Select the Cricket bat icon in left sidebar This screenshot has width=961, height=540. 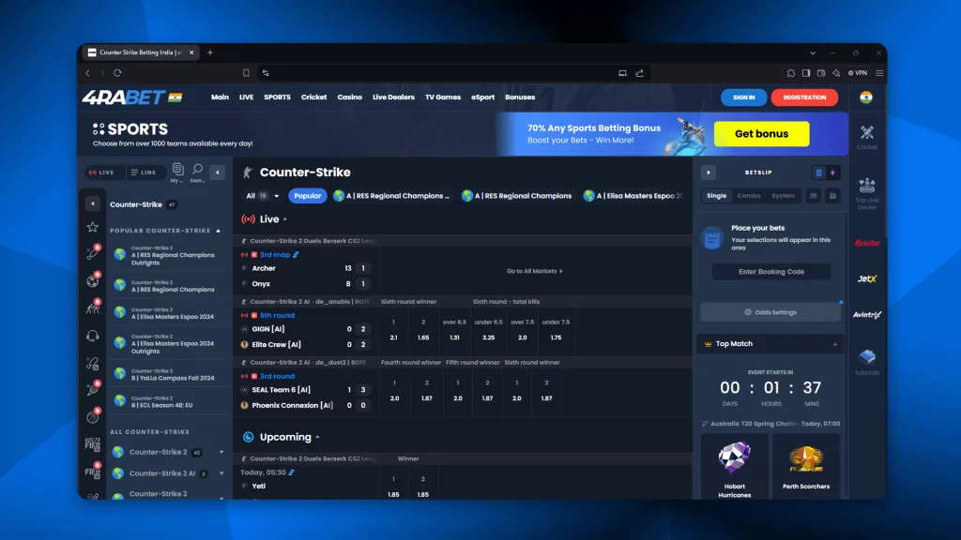(x=93, y=253)
